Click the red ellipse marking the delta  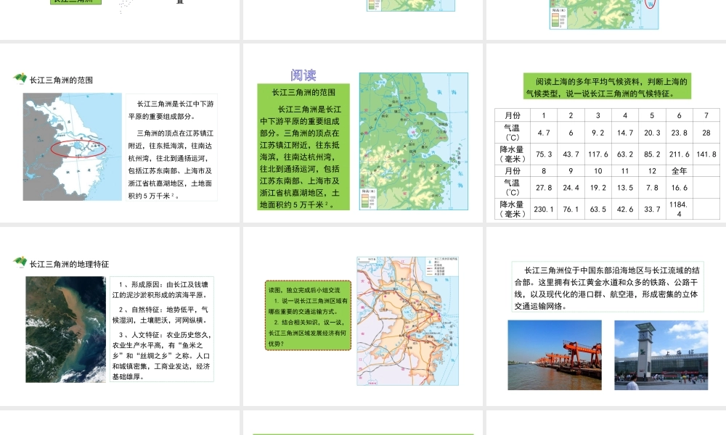78,149
